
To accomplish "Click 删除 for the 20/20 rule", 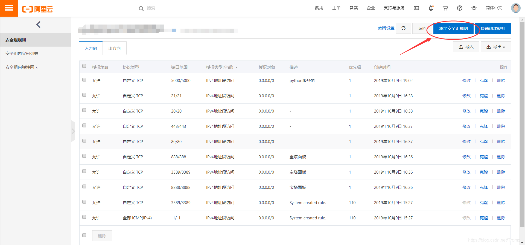I will pos(501,111).
